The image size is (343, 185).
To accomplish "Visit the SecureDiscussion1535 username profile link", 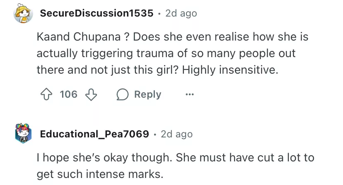I will point(97,13).
